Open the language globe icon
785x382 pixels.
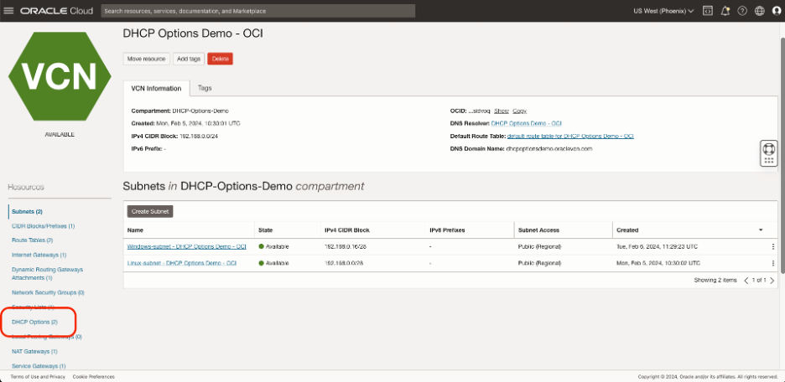coord(759,11)
